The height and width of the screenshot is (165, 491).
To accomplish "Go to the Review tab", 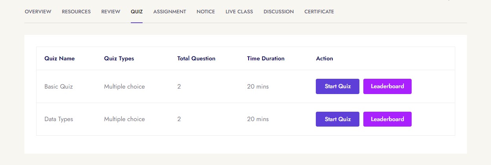I will pos(111,12).
